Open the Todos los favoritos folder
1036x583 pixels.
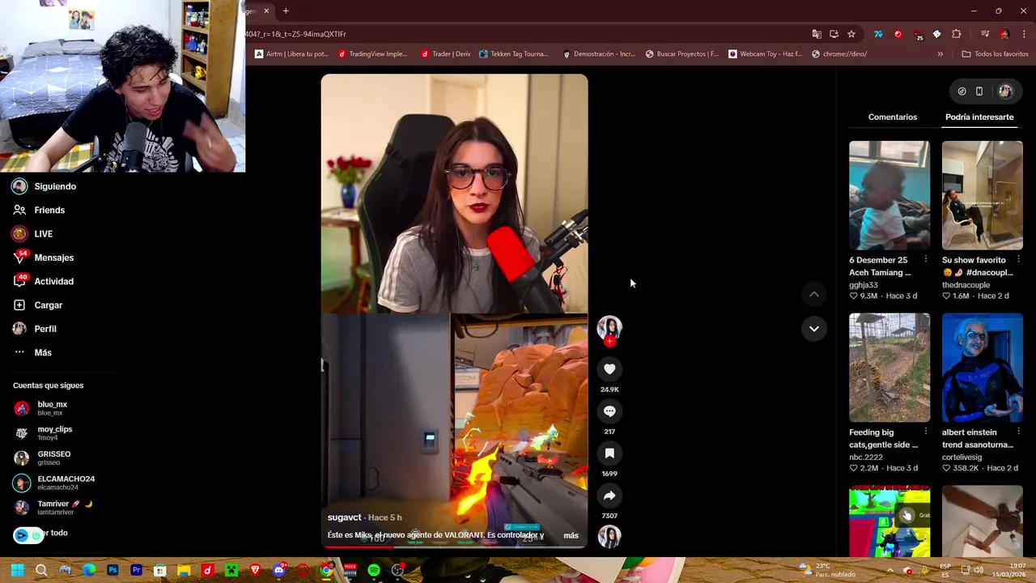click(995, 54)
